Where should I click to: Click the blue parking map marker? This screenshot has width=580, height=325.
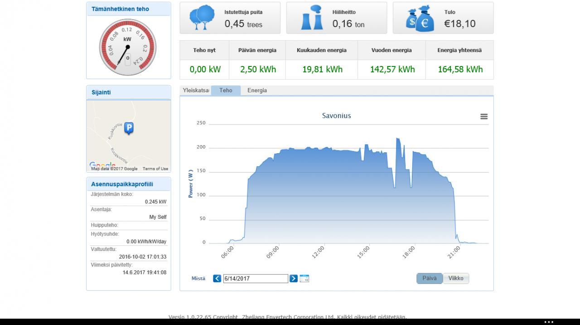click(129, 129)
